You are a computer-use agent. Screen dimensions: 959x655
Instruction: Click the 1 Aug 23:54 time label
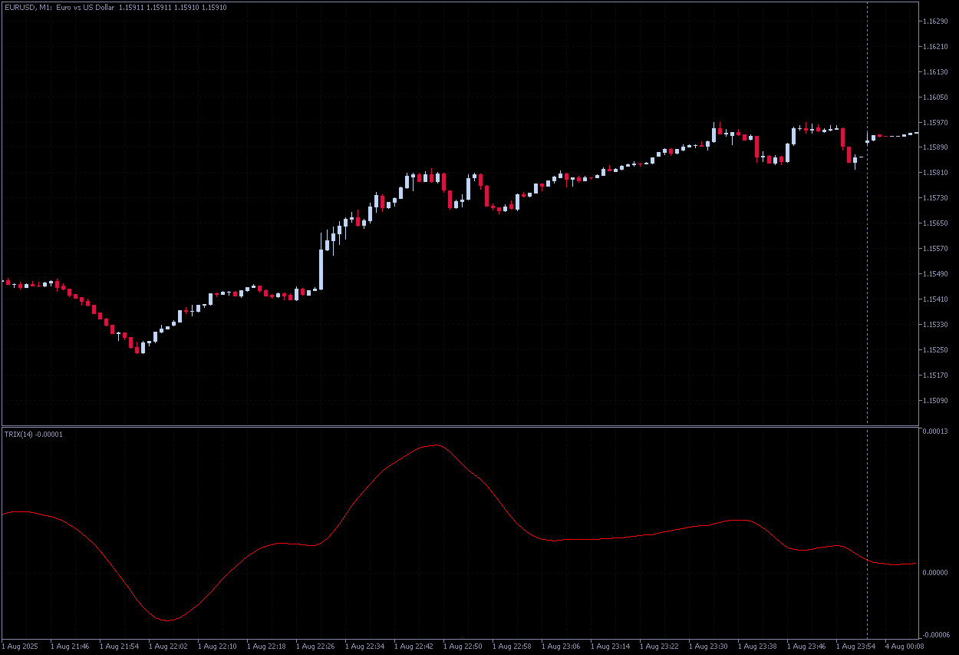(x=856, y=647)
